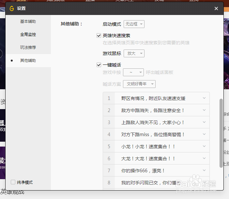Close the 设置 dialog
This screenshot has width=229, height=199.
tap(216, 8)
